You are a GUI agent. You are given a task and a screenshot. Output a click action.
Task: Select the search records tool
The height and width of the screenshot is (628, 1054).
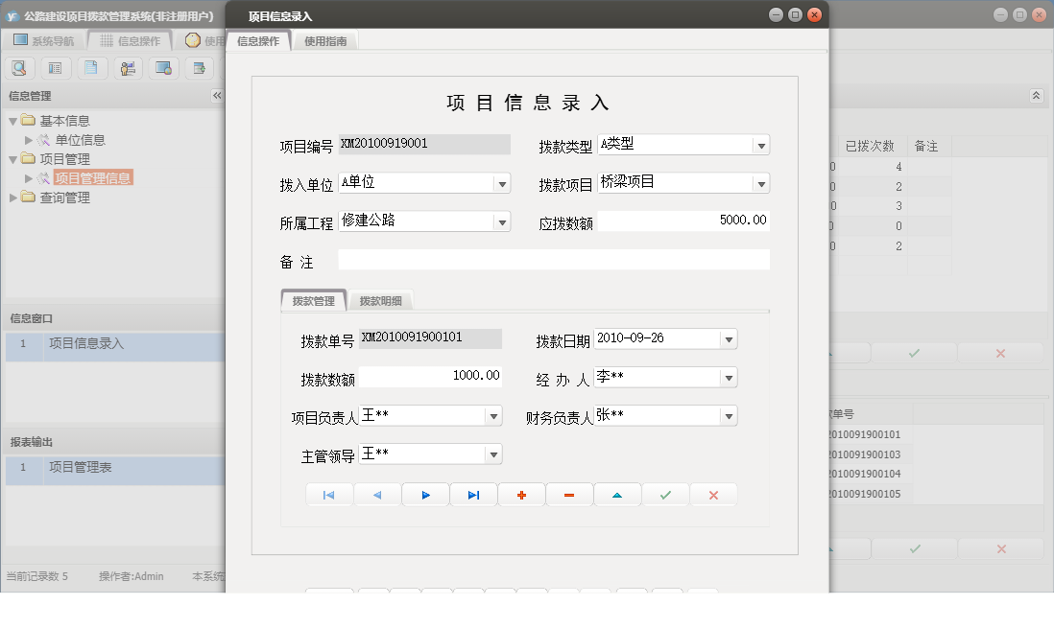19,68
